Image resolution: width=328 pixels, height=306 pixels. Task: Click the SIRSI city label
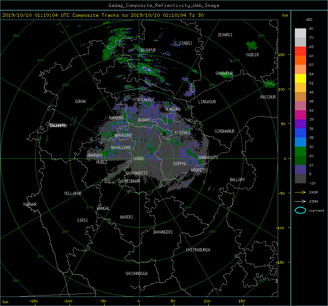tap(82, 220)
